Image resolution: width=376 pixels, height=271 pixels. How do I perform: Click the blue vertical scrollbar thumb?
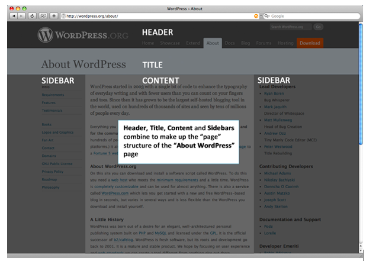tap(361, 84)
